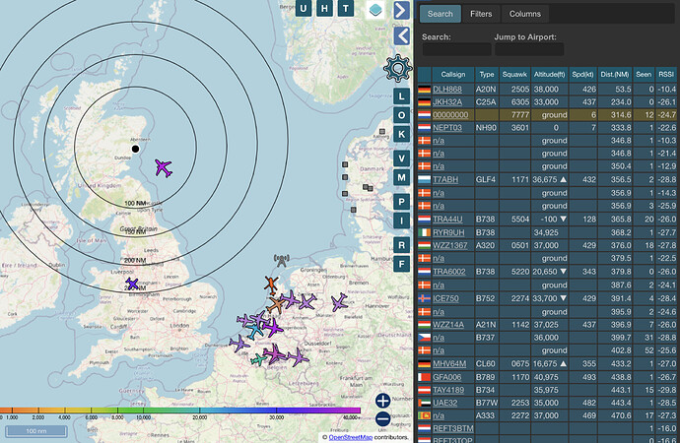Open NEPT03 callsign link
The width and height of the screenshot is (680, 443).
(447, 128)
